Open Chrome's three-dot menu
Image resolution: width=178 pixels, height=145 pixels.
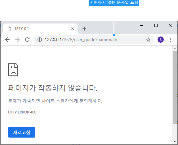pyautogui.click(x=171, y=40)
